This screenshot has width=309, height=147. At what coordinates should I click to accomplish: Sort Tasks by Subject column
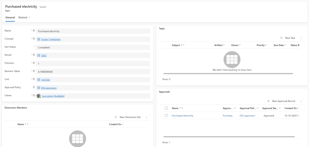tap(178, 45)
